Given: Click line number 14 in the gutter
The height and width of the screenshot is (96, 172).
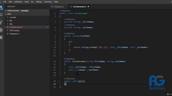Looking at the screenshot, I should coord(55,62).
